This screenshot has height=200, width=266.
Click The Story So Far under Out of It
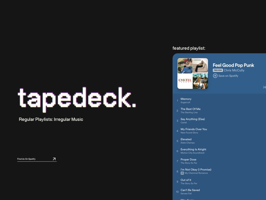point(189,183)
